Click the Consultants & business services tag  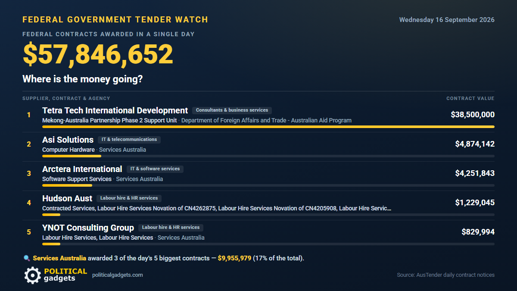232,110
